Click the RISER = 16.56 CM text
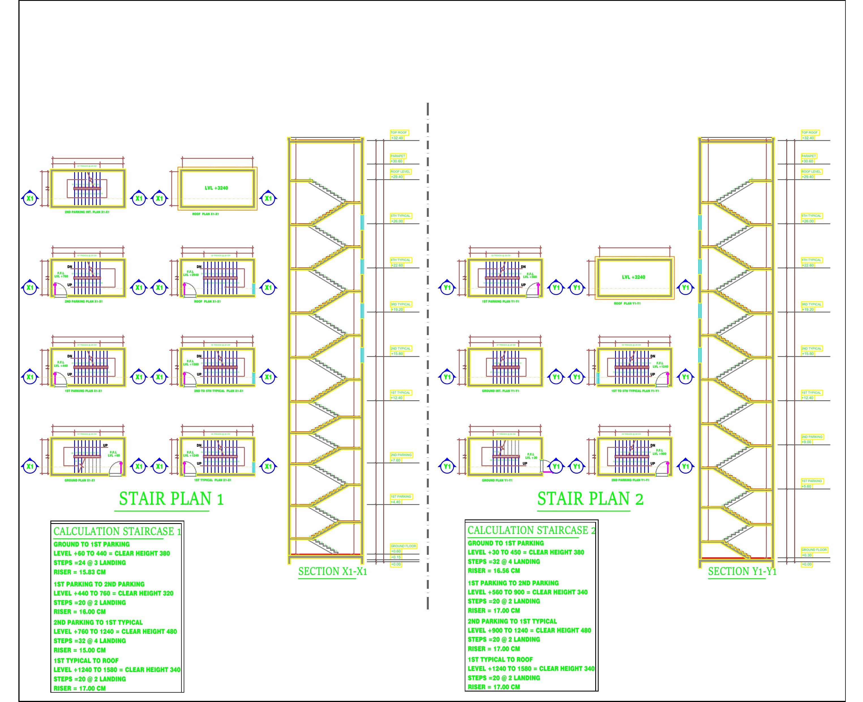 (x=494, y=571)
